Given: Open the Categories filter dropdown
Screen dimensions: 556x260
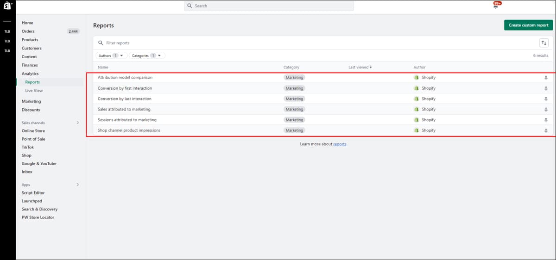Looking at the screenshot, I should point(147,56).
